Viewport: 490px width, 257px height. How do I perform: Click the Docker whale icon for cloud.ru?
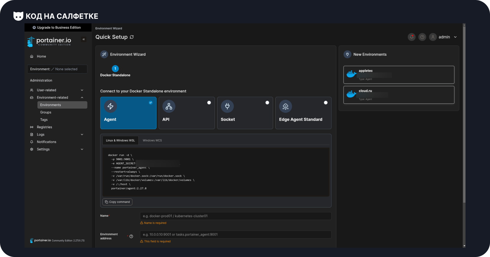pos(351,94)
